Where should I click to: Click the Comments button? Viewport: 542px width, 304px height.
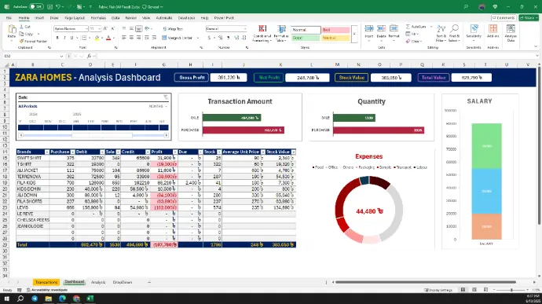pyautogui.click(x=504, y=17)
